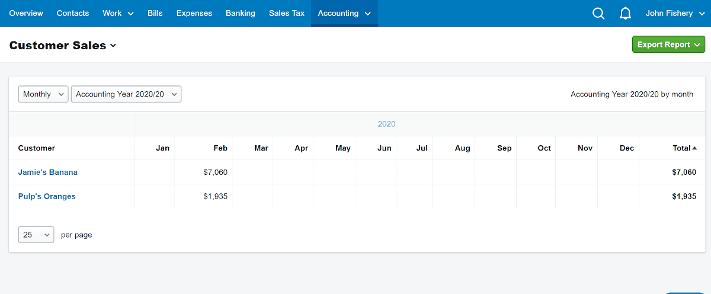This screenshot has height=294, width=711.
Task: Select the 2020 year header link
Action: tap(386, 124)
